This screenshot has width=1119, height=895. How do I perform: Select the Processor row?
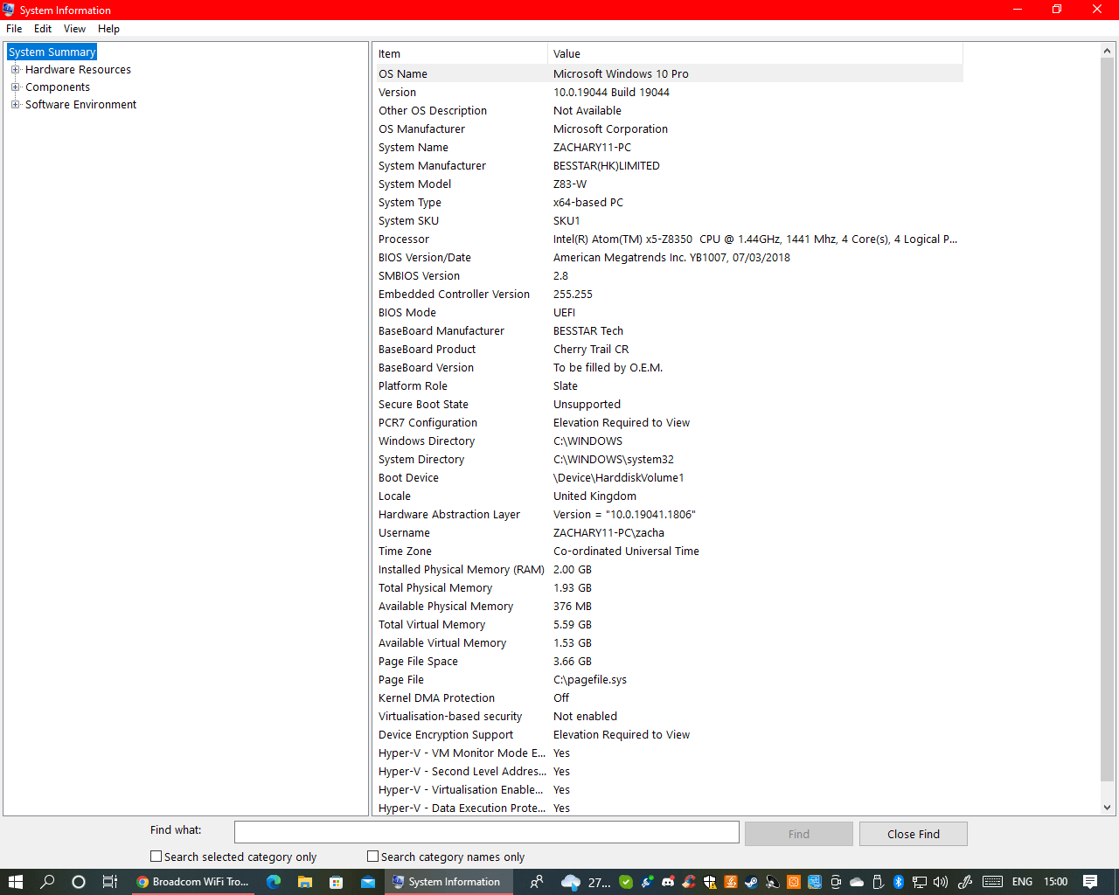pyautogui.click(x=670, y=239)
